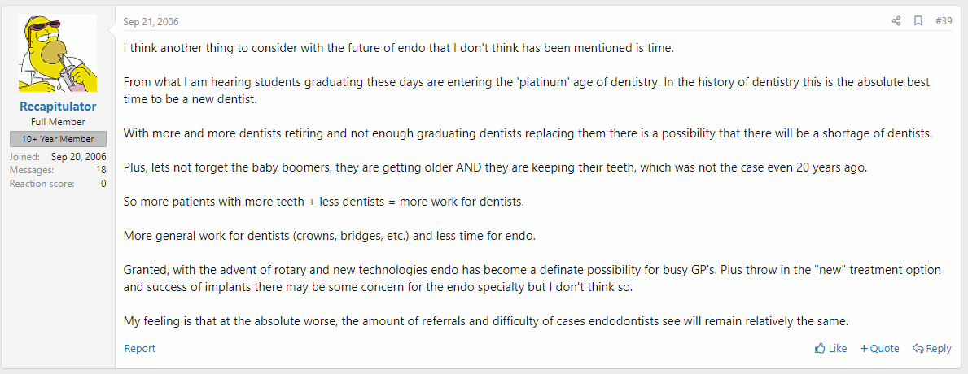Click the Full Member user title
Image resolution: width=968 pixels, height=374 pixels.
pos(58,122)
